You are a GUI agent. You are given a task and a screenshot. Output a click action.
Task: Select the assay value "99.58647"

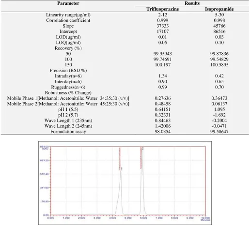(x=219, y=132)
